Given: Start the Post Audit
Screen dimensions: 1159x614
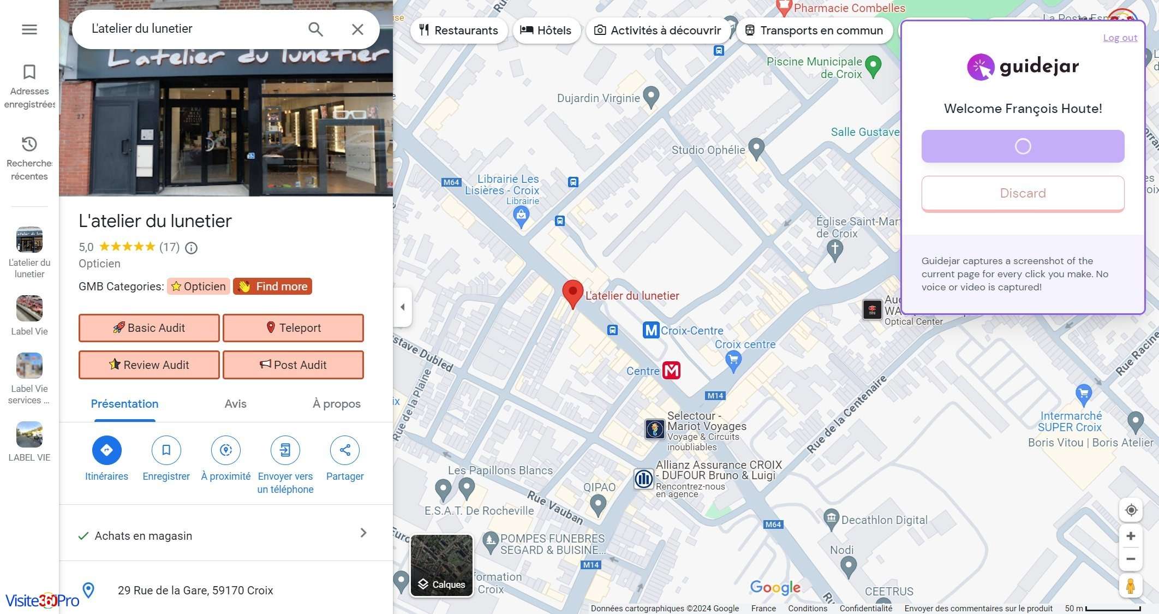Looking at the screenshot, I should (x=293, y=365).
